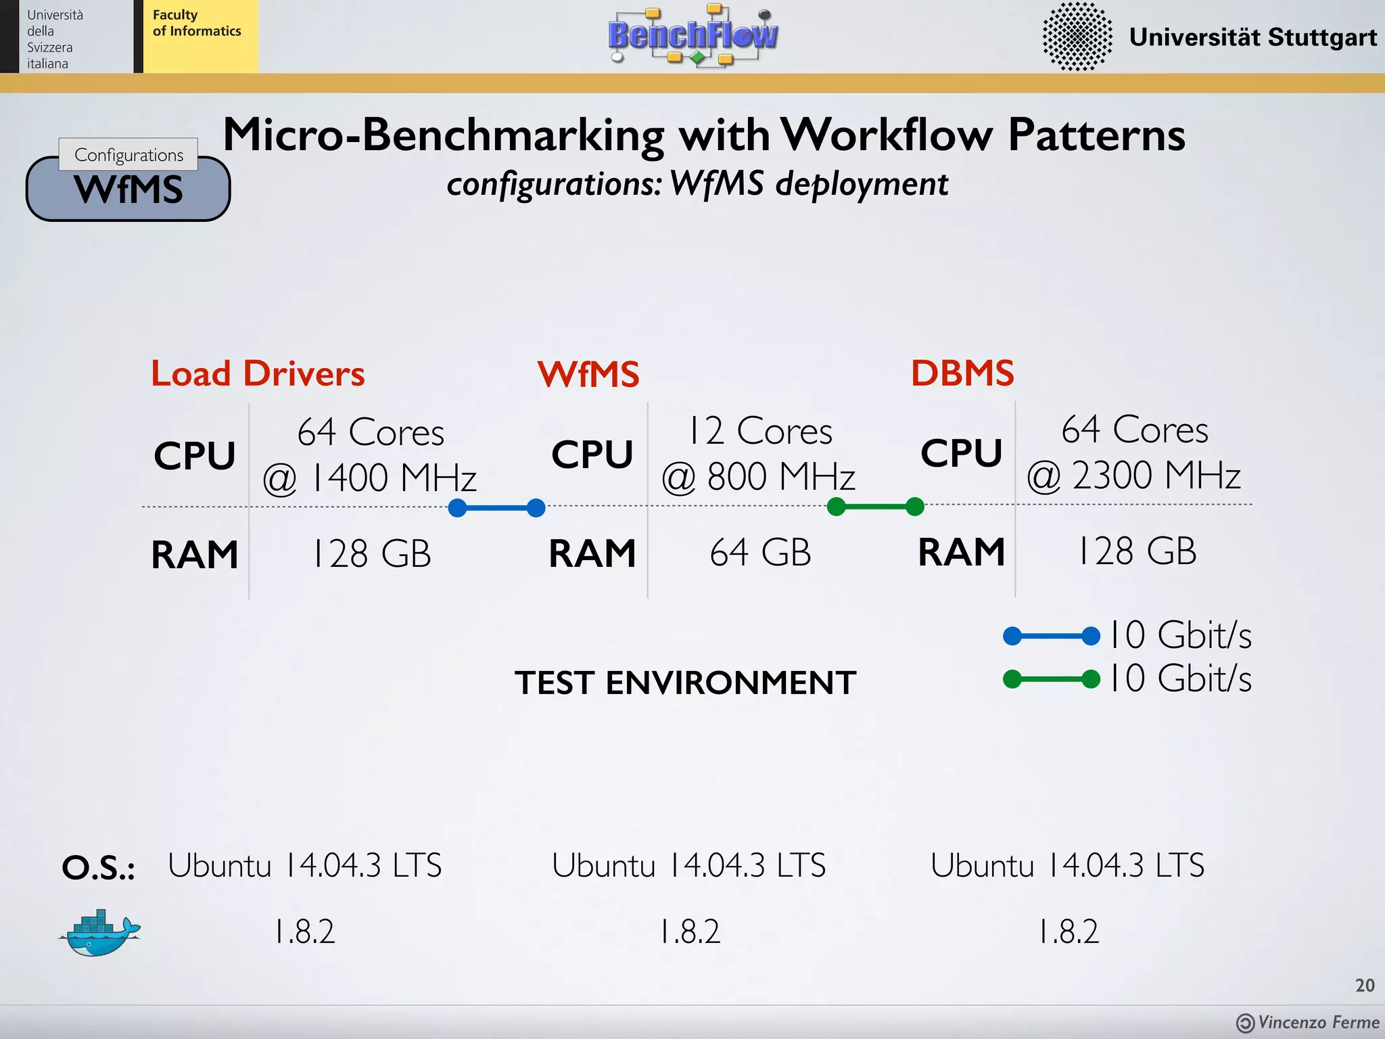Click the Configurations label tab
This screenshot has width=1385, height=1039.
tap(128, 154)
